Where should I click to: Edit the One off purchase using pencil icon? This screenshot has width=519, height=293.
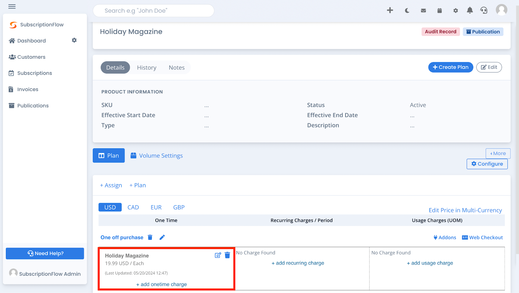(x=162, y=237)
